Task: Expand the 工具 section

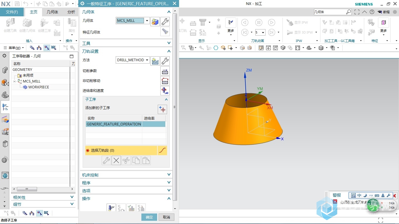Action: (169, 43)
